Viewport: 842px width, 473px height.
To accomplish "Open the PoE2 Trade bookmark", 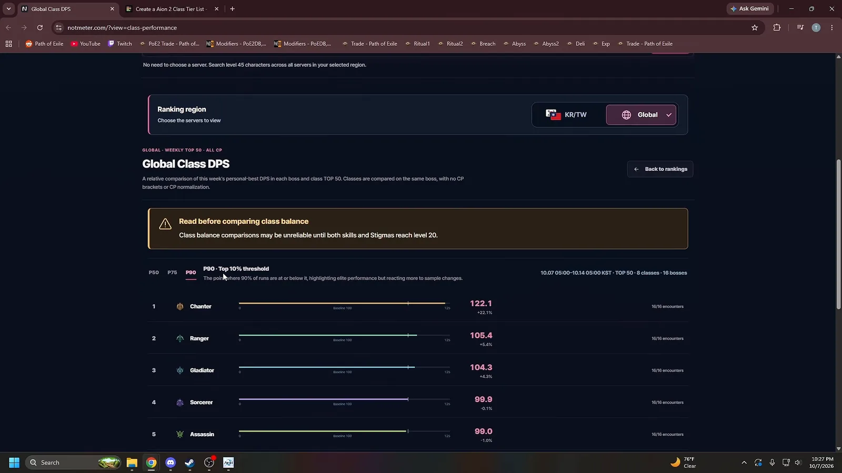I will [x=169, y=44].
